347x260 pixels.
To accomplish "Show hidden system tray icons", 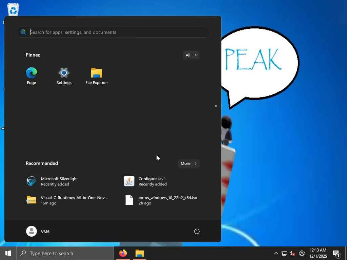I will (276, 253).
